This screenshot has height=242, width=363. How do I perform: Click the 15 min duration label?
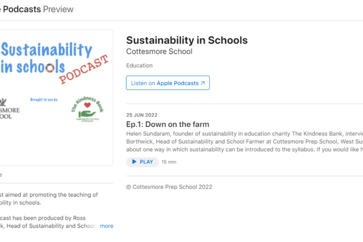169,162
